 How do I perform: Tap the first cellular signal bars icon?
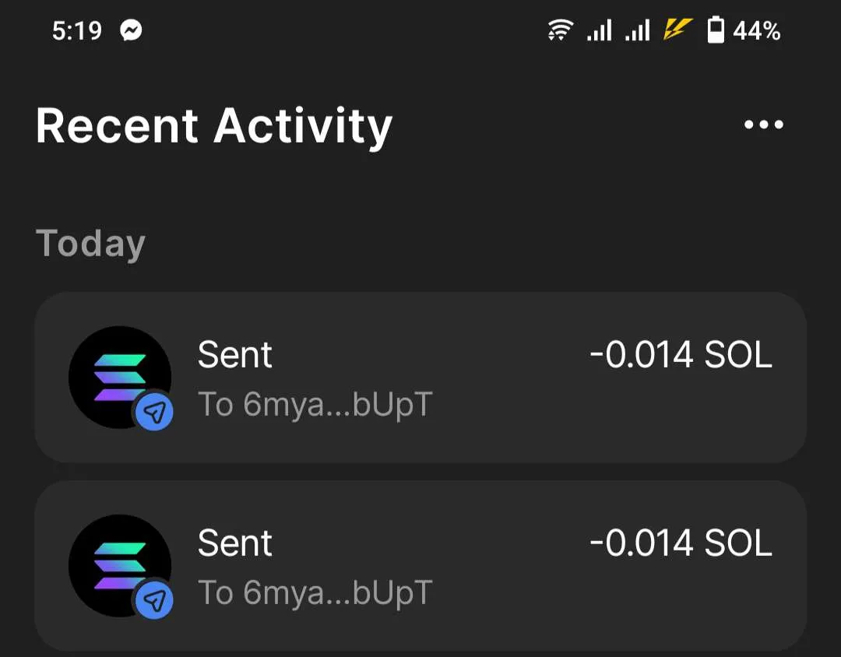click(x=599, y=31)
